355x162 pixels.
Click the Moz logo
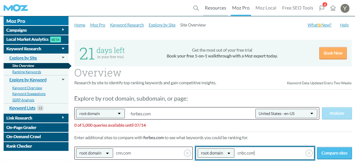[16, 8]
